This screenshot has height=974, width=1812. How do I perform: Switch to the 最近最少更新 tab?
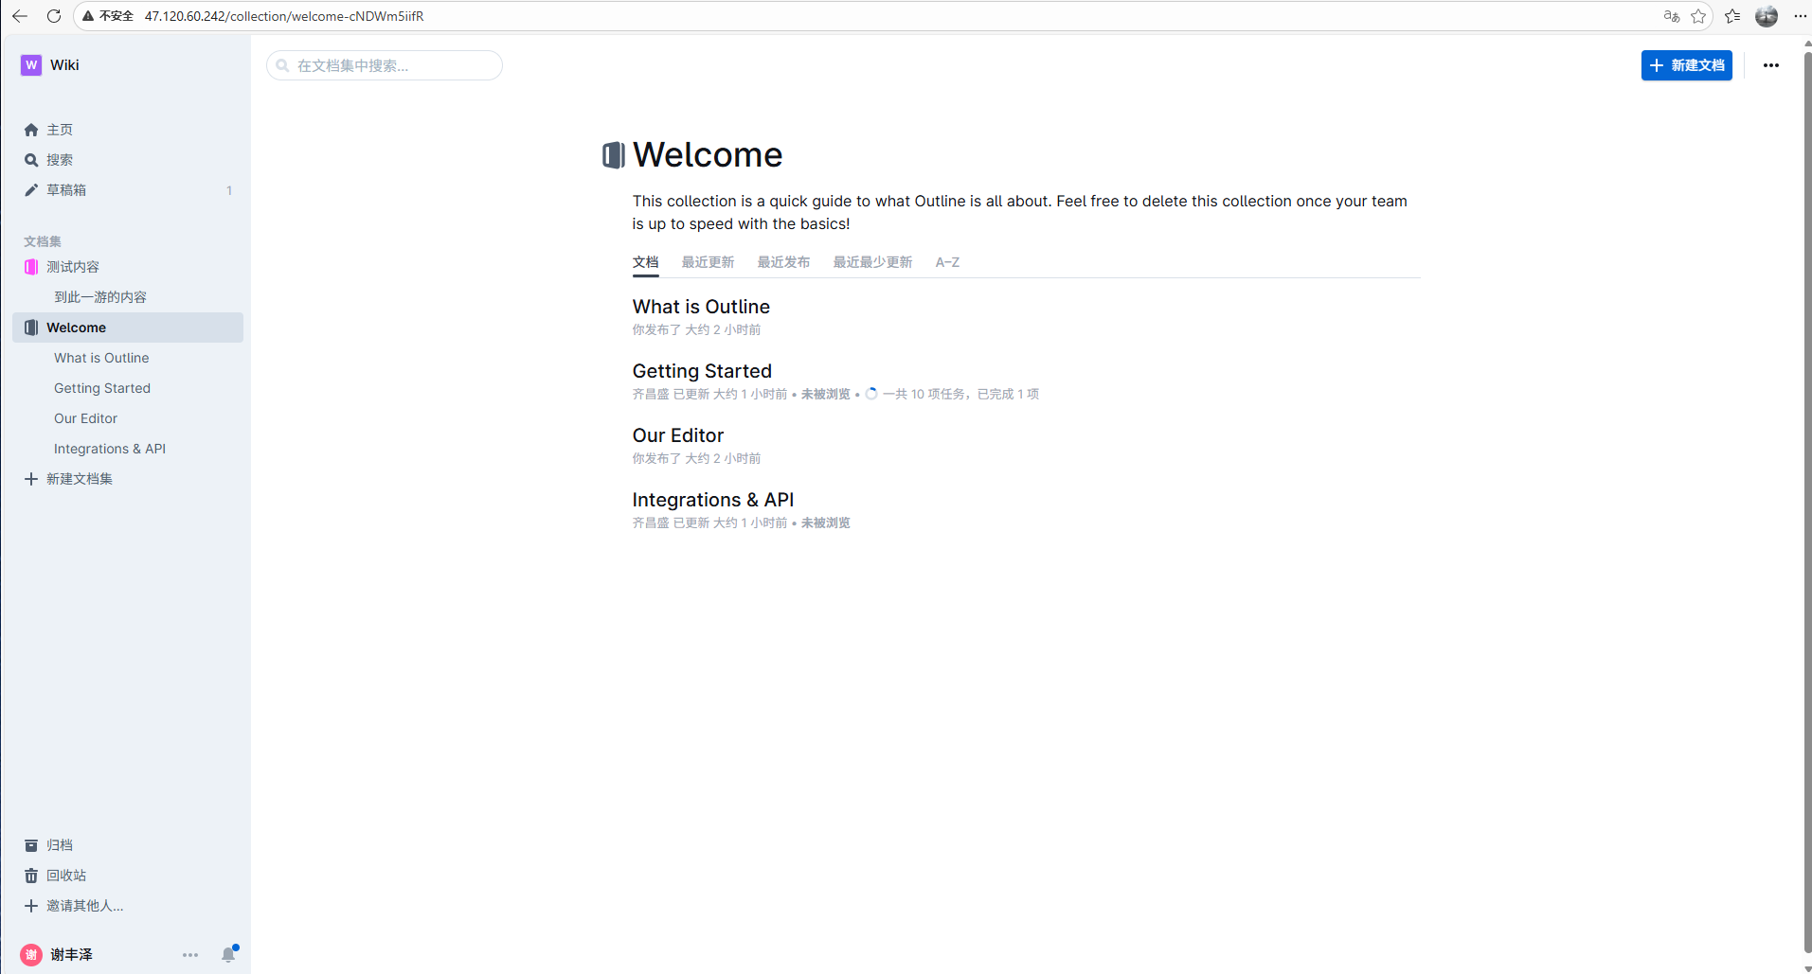[873, 262]
